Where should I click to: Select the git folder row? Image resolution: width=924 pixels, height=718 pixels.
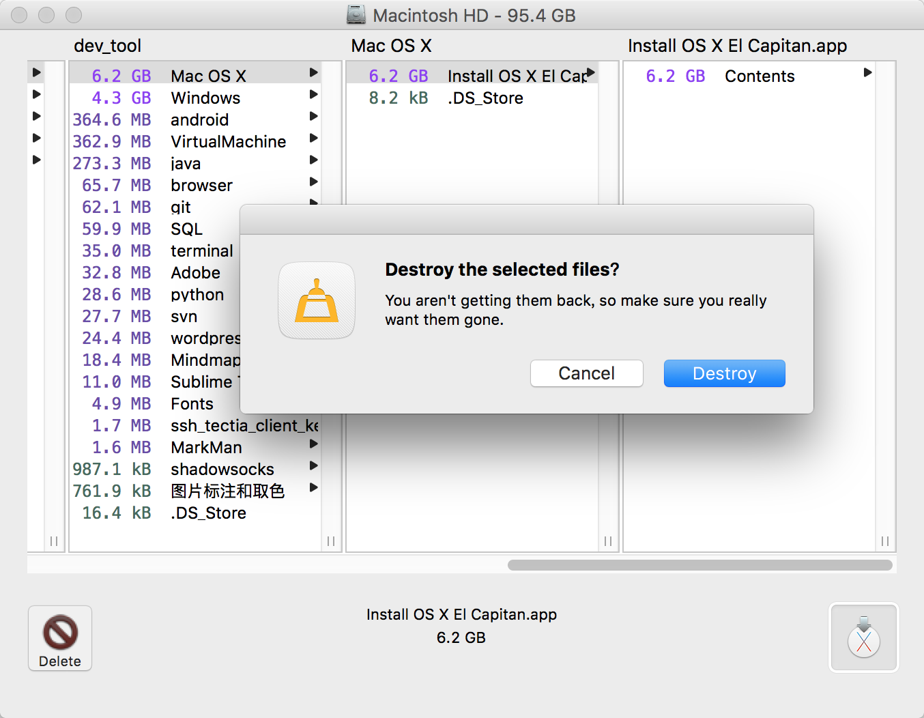pyautogui.click(x=195, y=207)
